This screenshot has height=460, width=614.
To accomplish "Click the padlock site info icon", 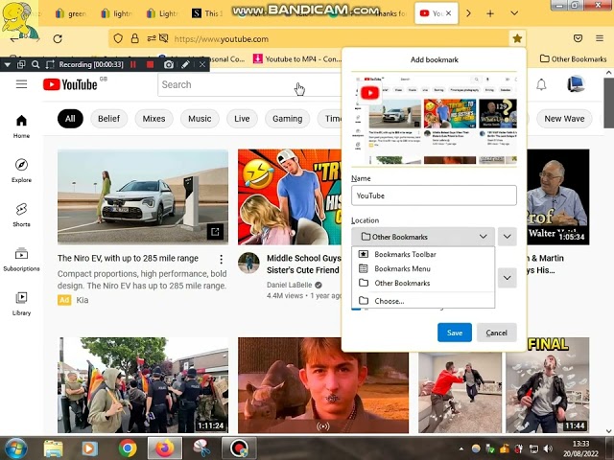I will (134, 38).
